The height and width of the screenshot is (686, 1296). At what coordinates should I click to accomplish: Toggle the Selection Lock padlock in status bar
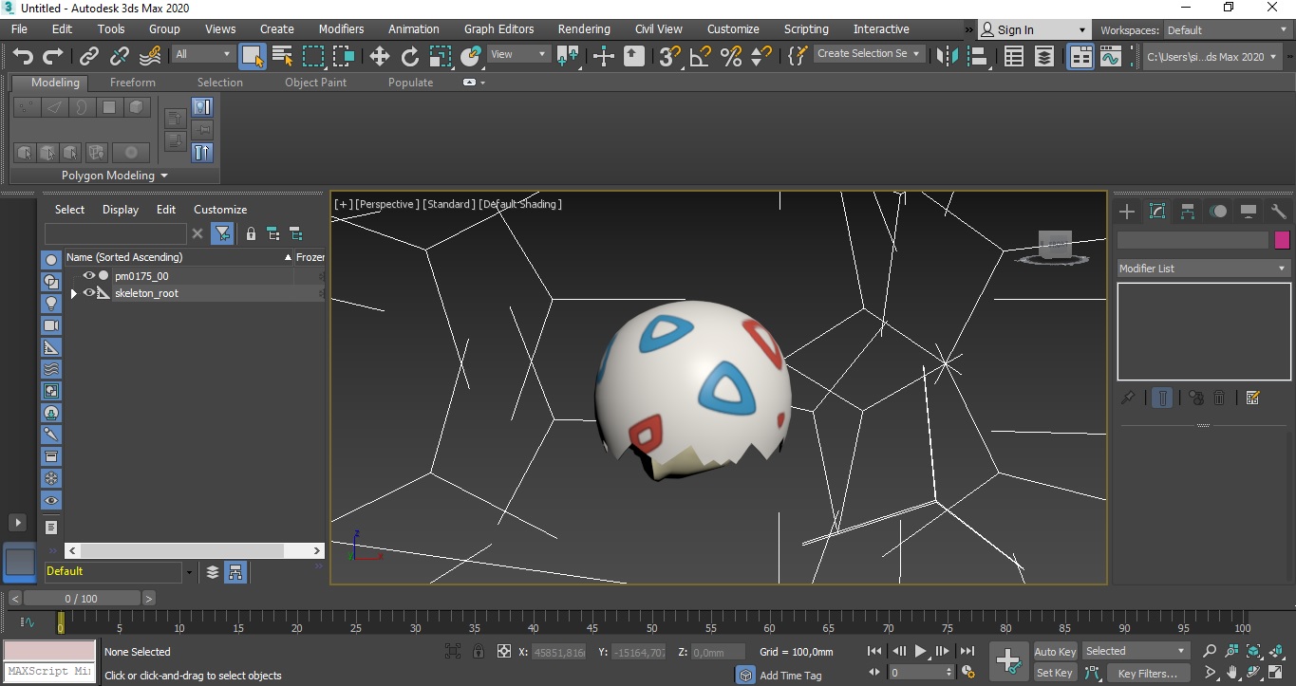pyautogui.click(x=479, y=652)
